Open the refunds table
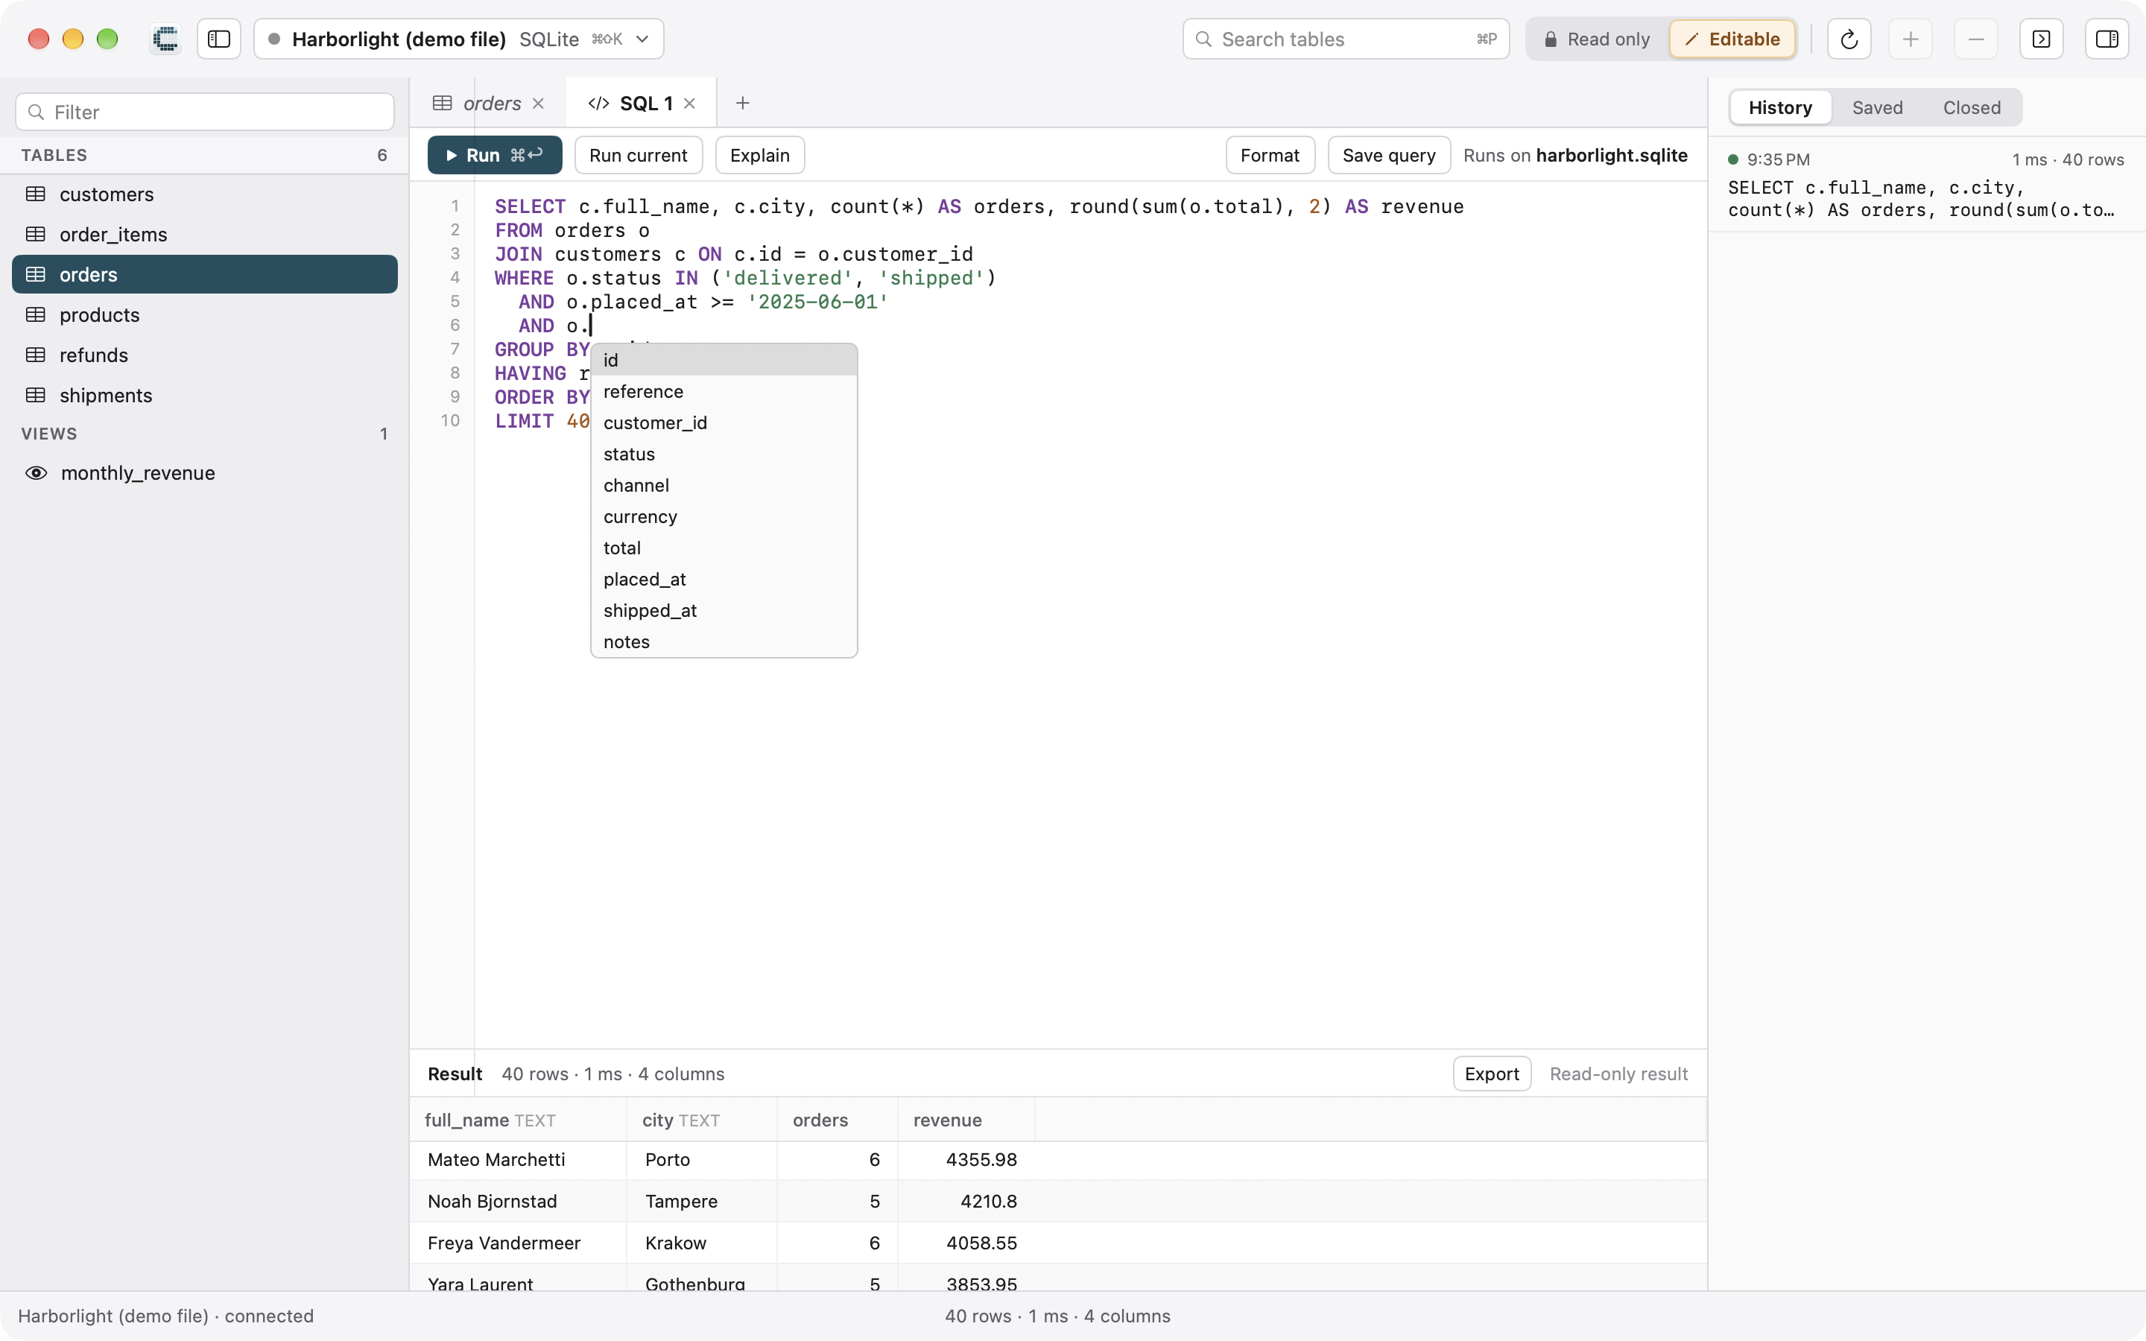 tap(205, 355)
